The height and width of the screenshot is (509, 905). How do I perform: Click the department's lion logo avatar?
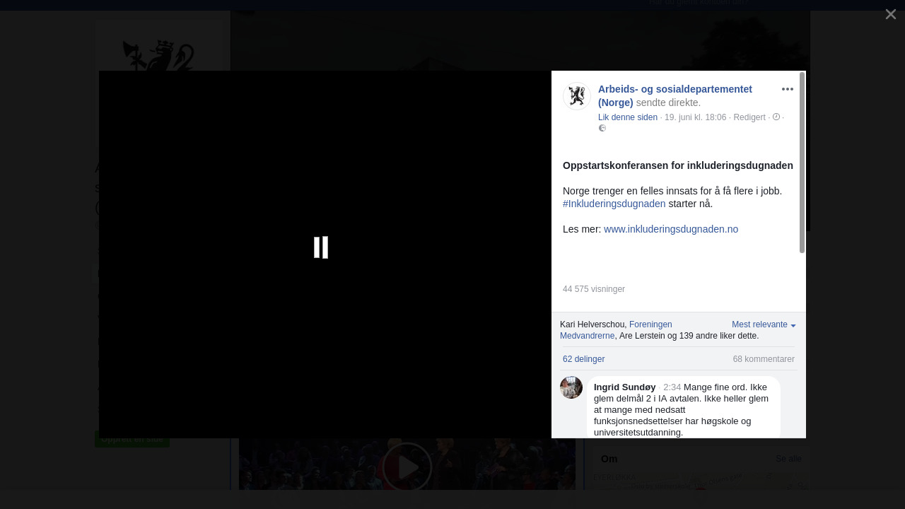577,96
